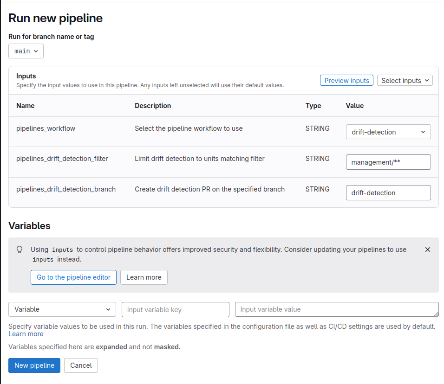444x384 pixels.
Task: Click the Preview inputs button
Action: [346, 81]
